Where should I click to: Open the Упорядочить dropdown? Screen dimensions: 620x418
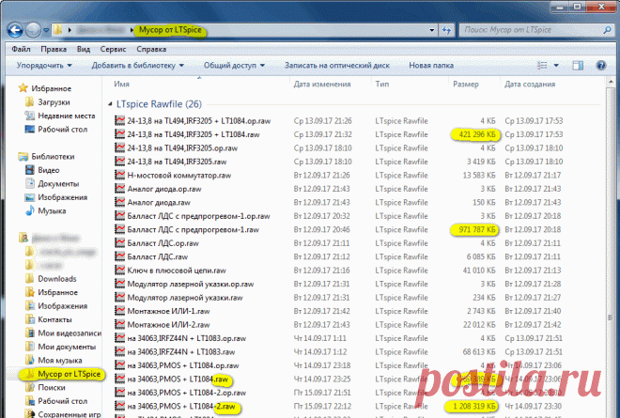coord(44,65)
